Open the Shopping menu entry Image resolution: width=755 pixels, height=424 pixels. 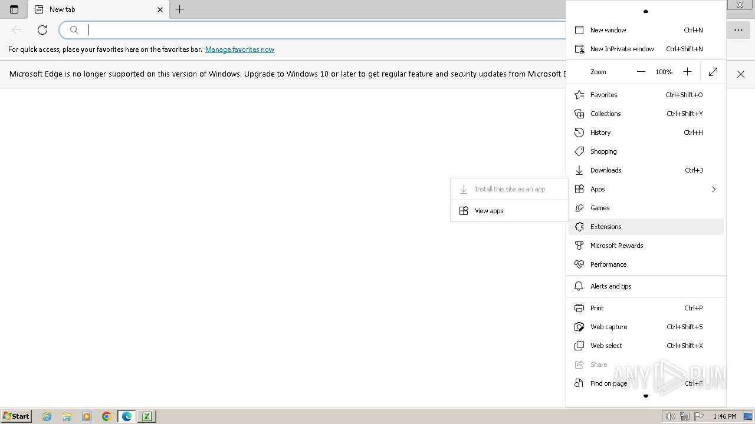[646, 151]
